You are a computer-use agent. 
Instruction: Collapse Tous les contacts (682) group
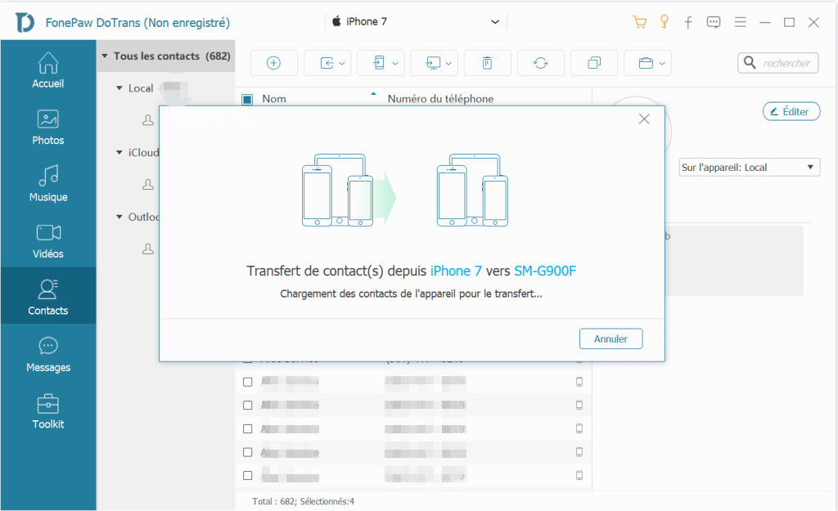coord(105,56)
